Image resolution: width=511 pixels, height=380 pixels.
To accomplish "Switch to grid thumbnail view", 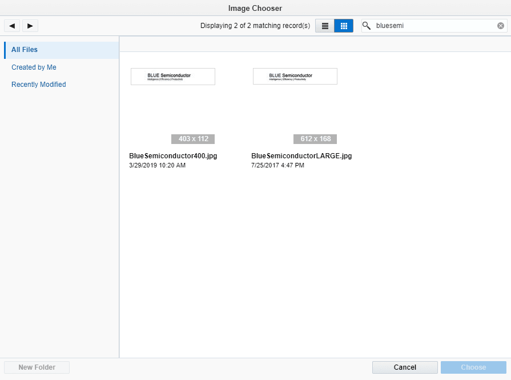I will coord(344,26).
